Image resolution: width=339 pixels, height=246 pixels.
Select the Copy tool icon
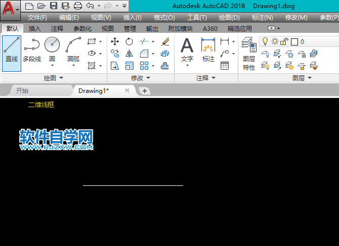pyautogui.click(x=115, y=54)
